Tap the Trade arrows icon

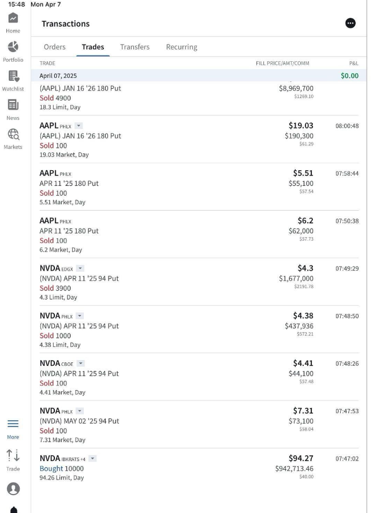tap(13, 456)
